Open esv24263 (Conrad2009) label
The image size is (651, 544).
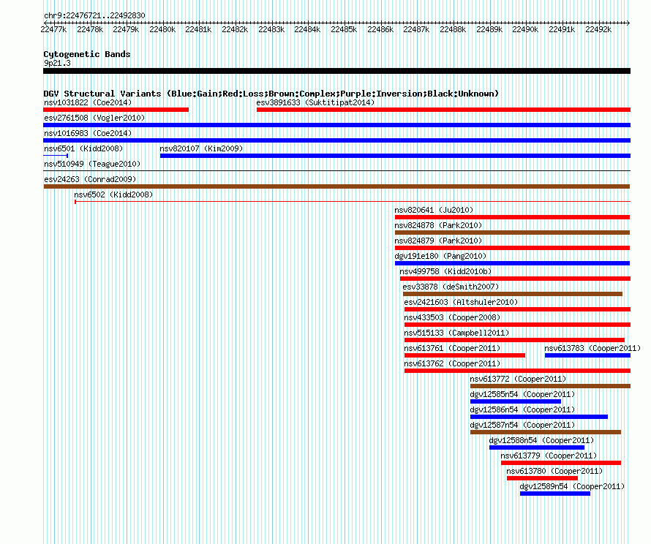pyautogui.click(x=90, y=179)
